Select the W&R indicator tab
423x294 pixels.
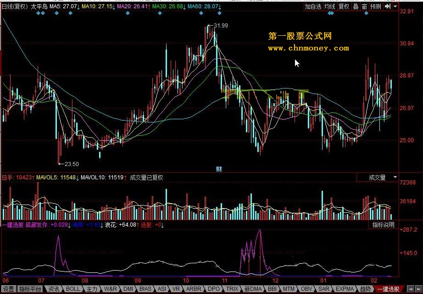point(110,289)
